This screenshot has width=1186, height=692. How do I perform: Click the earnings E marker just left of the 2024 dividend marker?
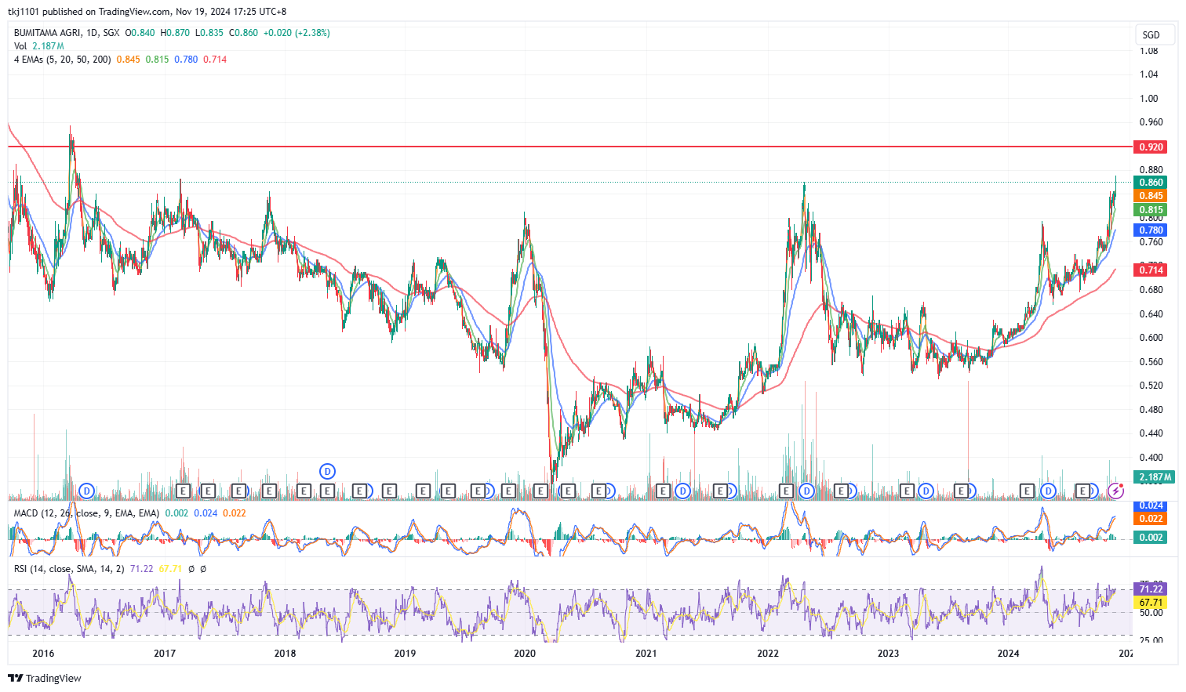[1027, 491]
